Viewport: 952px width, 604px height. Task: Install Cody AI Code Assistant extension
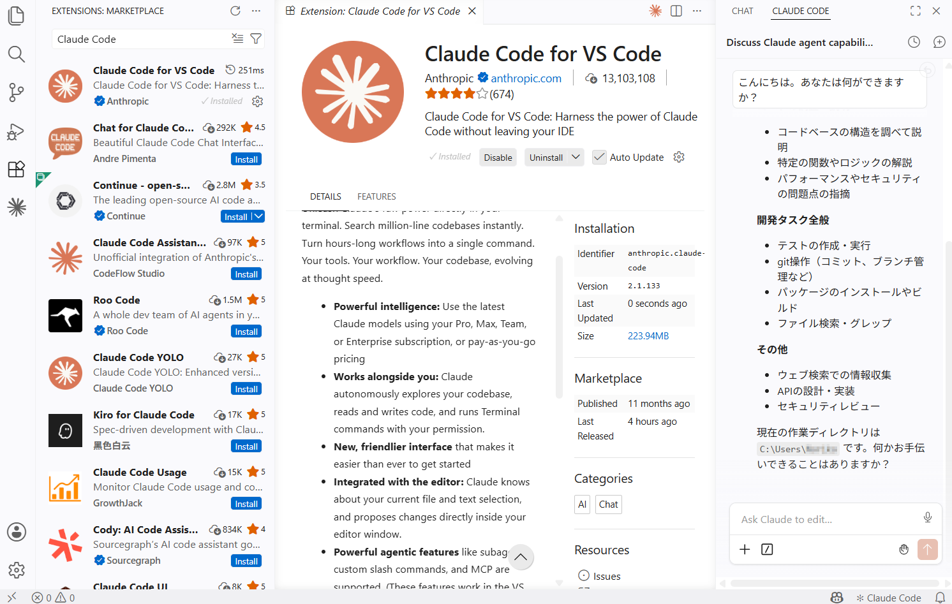[x=246, y=561]
